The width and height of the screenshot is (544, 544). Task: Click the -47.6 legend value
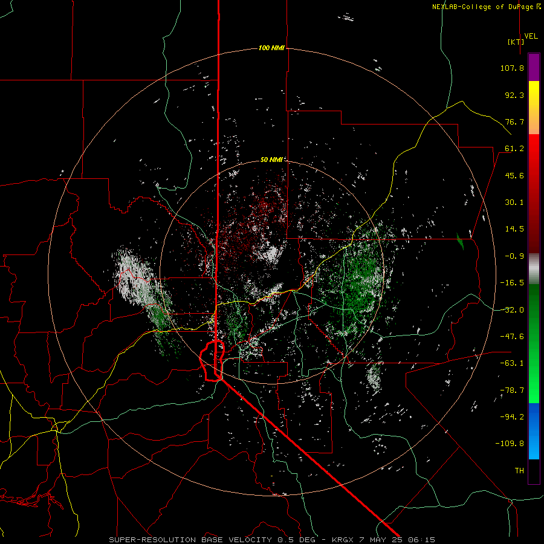click(512, 337)
